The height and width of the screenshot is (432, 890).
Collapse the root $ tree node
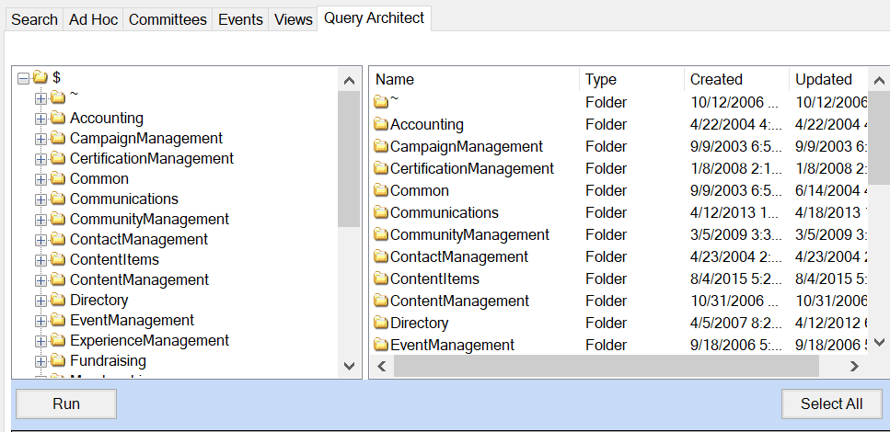[x=23, y=77]
